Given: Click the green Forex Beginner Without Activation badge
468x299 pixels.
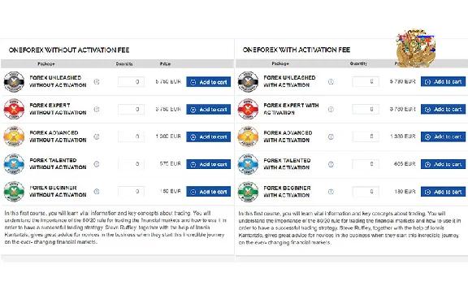Looking at the screenshot, I should click(x=14, y=192).
